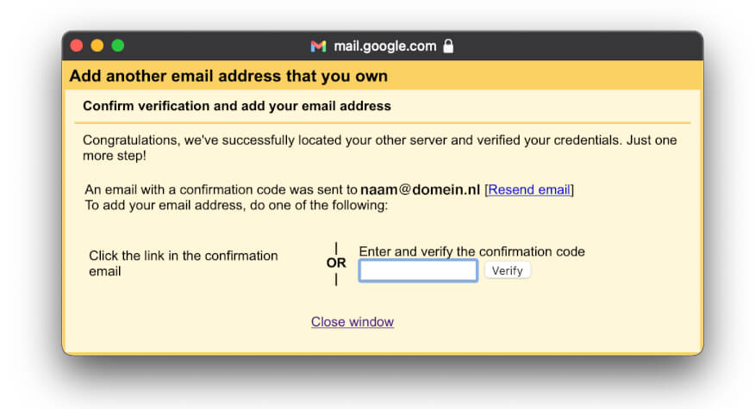Click the Close window link

click(x=353, y=322)
